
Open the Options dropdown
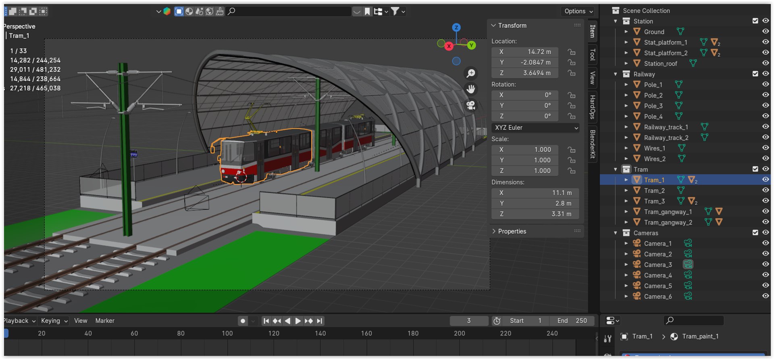(x=578, y=11)
